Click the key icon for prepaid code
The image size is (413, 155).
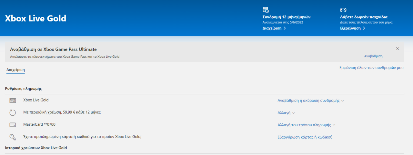(13, 137)
